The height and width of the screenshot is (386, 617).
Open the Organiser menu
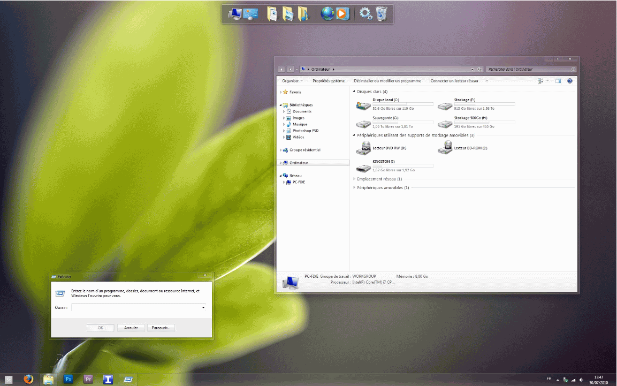pos(292,81)
